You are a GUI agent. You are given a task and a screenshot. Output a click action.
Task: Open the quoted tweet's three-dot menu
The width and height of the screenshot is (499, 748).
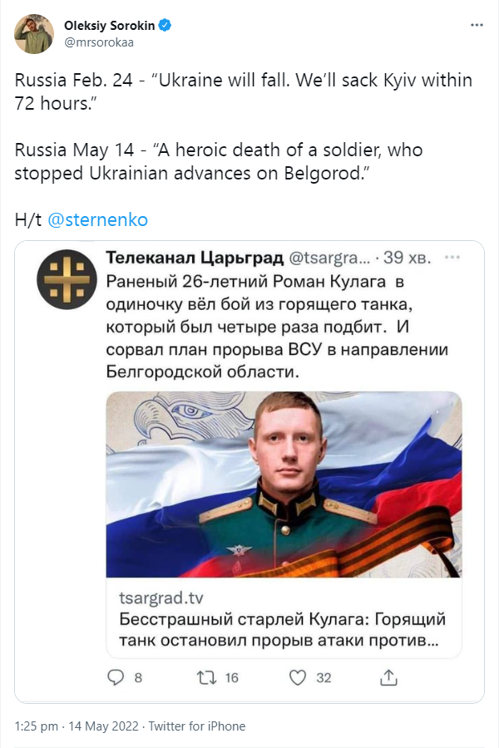point(452,258)
